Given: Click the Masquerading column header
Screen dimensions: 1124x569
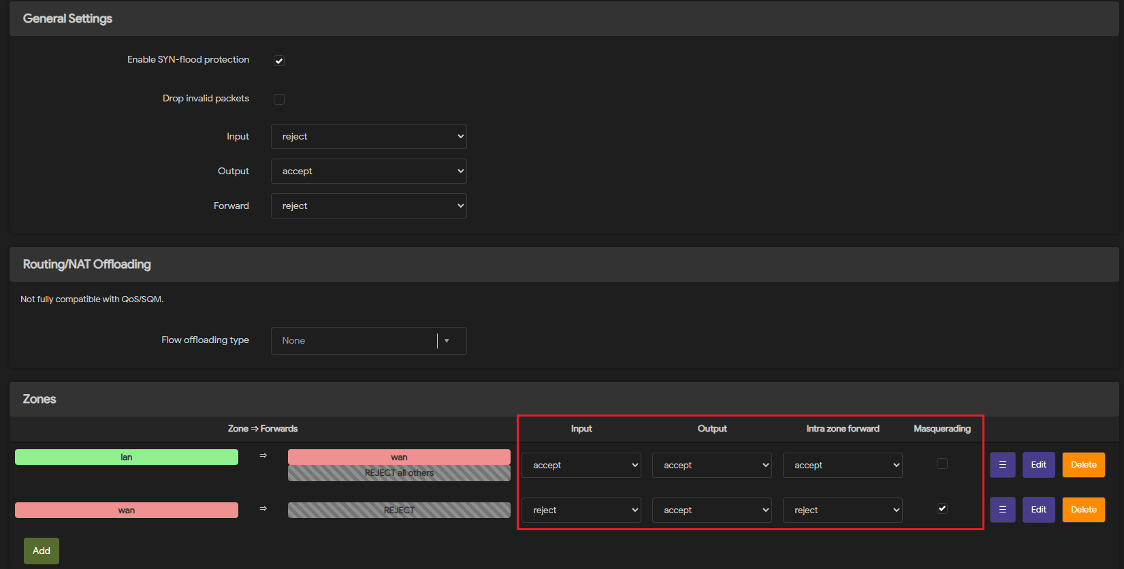Looking at the screenshot, I should point(942,429).
